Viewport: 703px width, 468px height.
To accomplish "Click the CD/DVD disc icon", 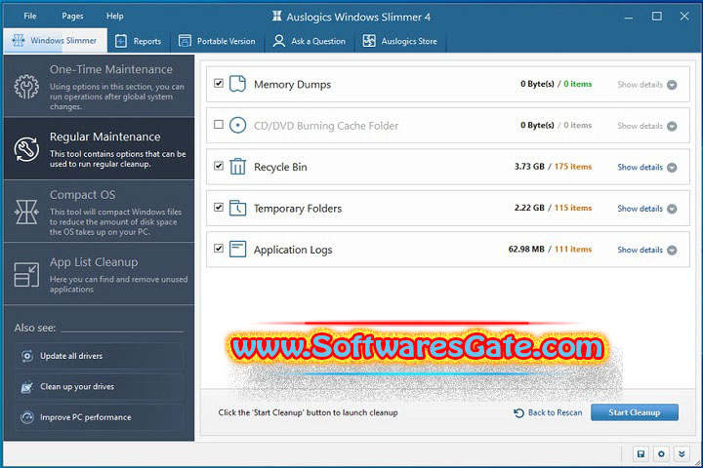I will pyautogui.click(x=237, y=126).
